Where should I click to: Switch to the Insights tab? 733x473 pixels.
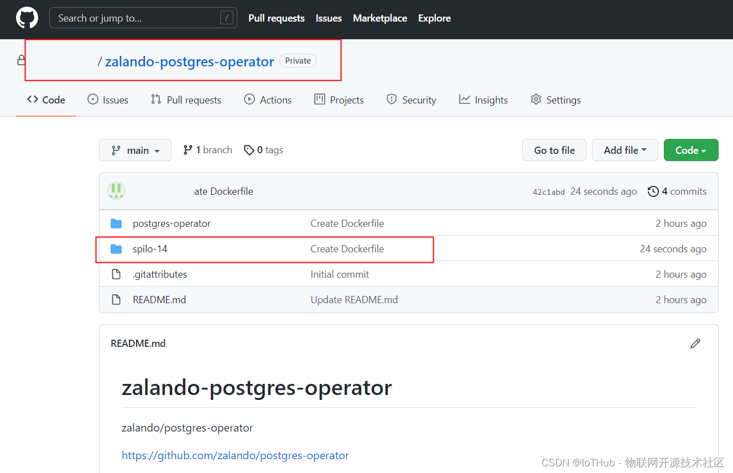click(x=484, y=100)
